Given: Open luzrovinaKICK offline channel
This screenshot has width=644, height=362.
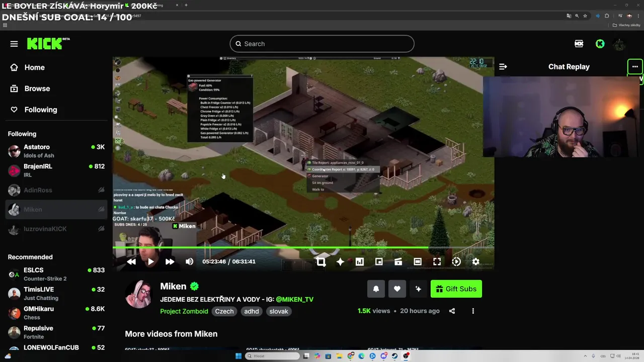Looking at the screenshot, I should [x=56, y=229].
